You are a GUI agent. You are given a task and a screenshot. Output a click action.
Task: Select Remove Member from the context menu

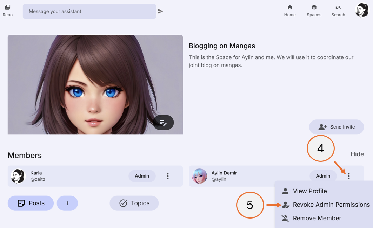317,218
